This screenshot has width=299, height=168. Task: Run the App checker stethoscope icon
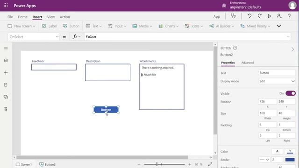233,16
